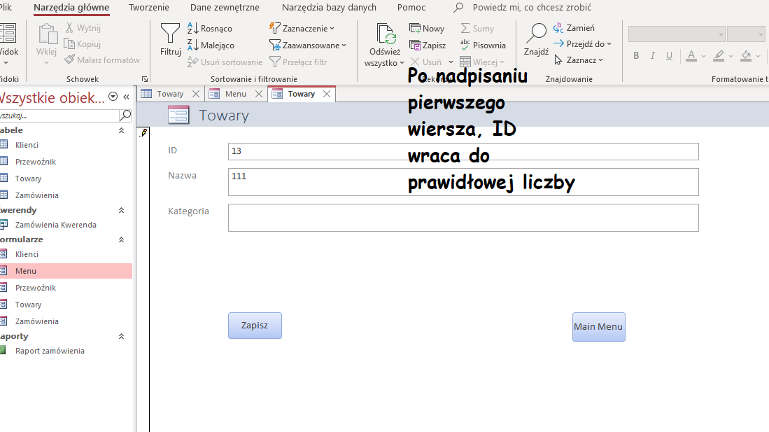Click Usuń record in the ribbon
This screenshot has width=769, height=432.
pos(425,62)
